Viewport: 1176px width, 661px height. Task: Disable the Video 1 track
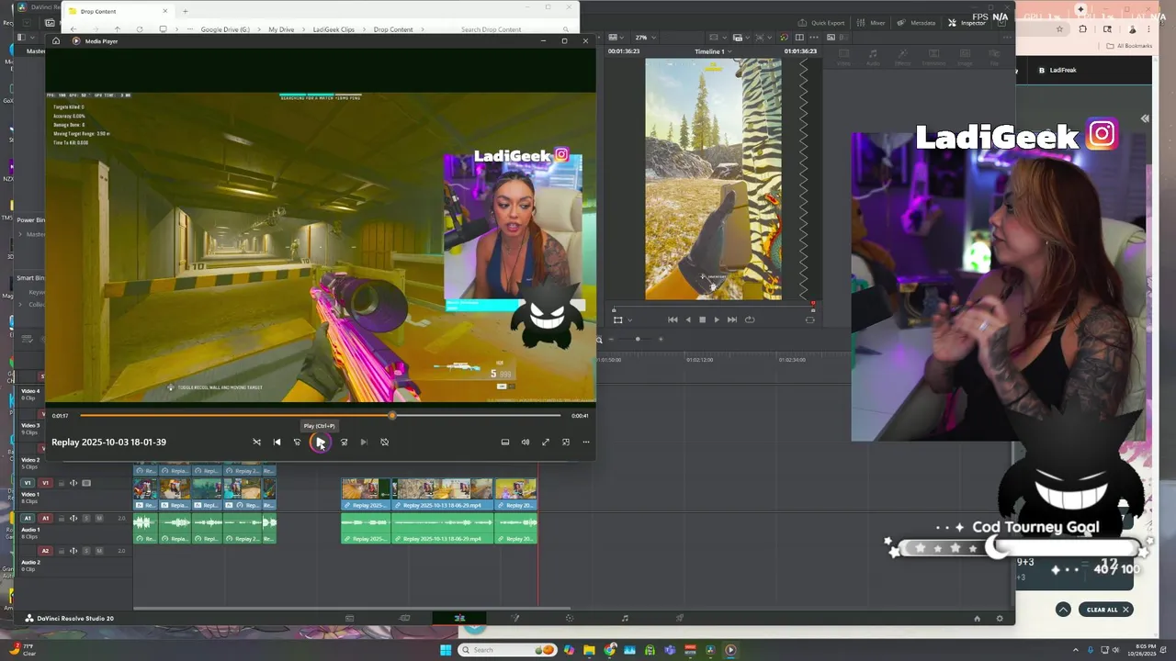tap(86, 483)
